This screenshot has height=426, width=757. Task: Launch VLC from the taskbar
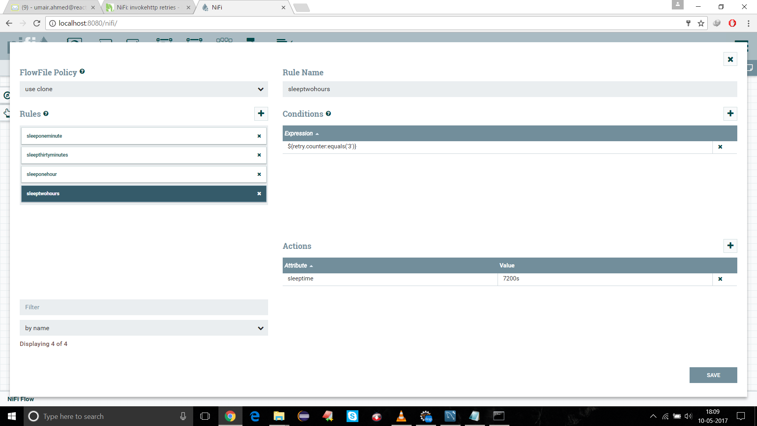tap(401, 416)
